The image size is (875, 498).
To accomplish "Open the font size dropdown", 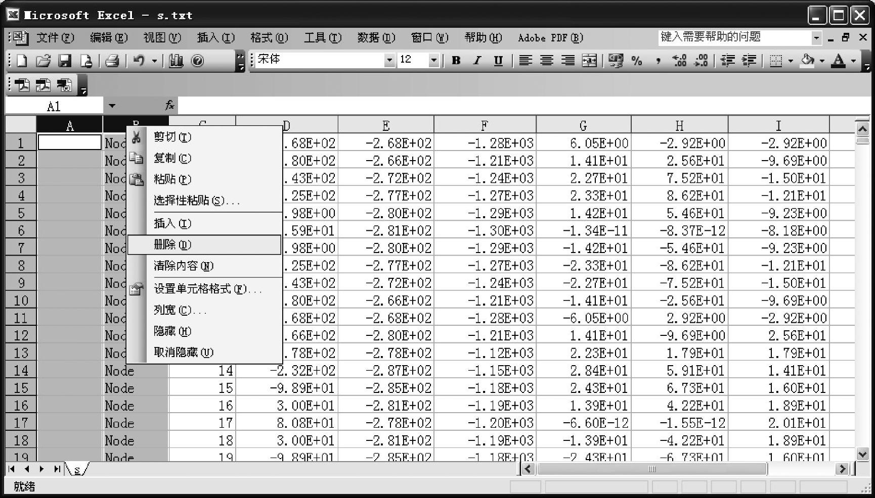I will click(x=433, y=60).
